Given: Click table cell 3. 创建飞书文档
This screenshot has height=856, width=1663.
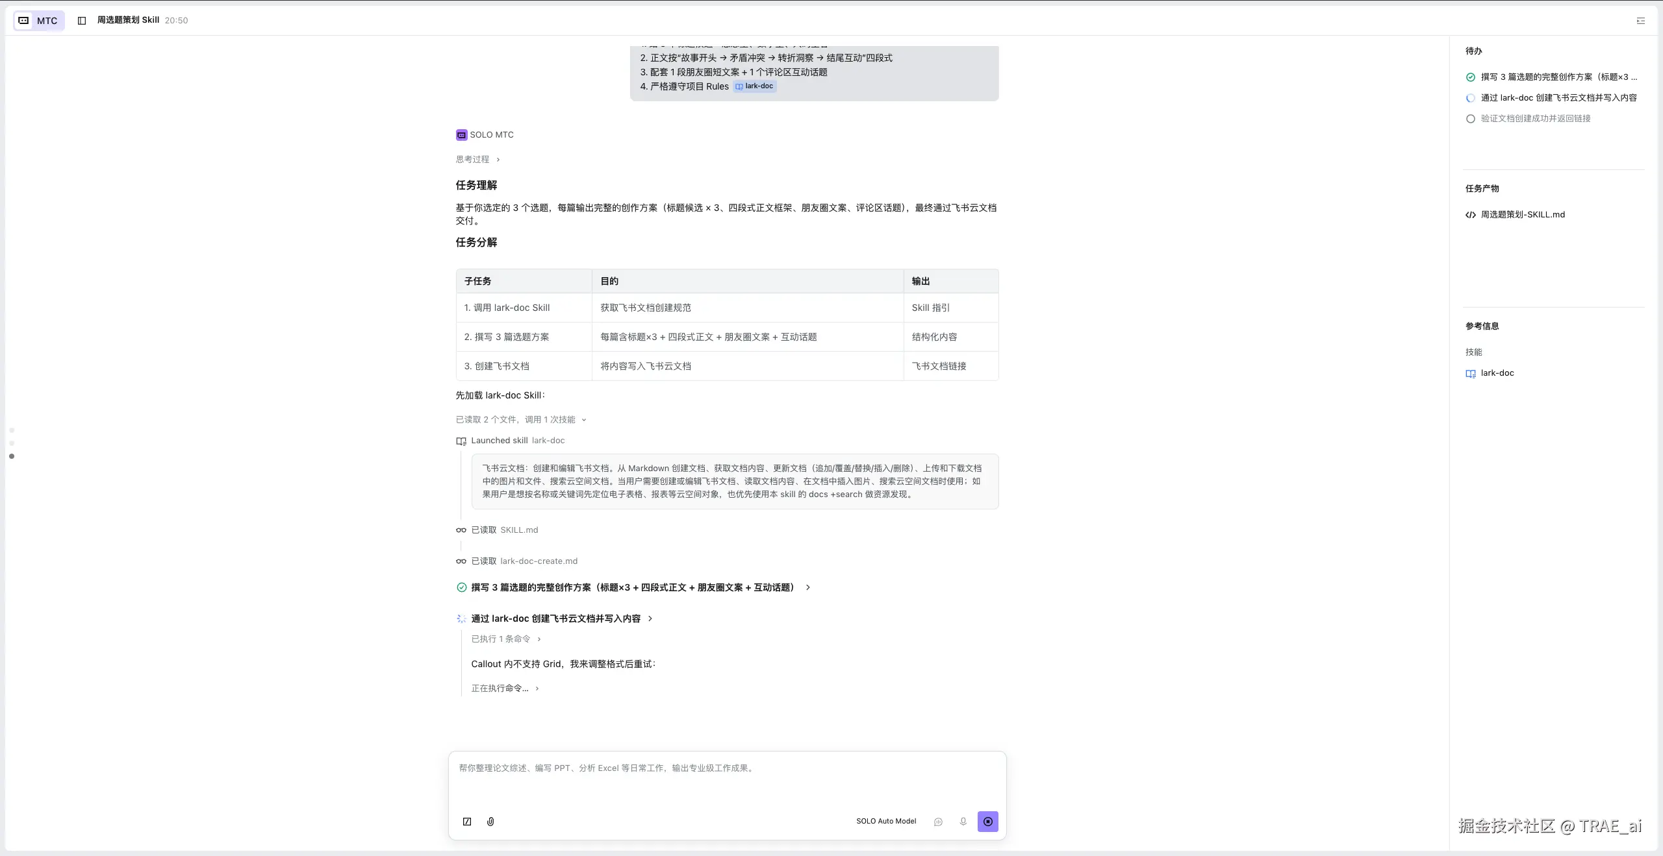Looking at the screenshot, I should [524, 366].
